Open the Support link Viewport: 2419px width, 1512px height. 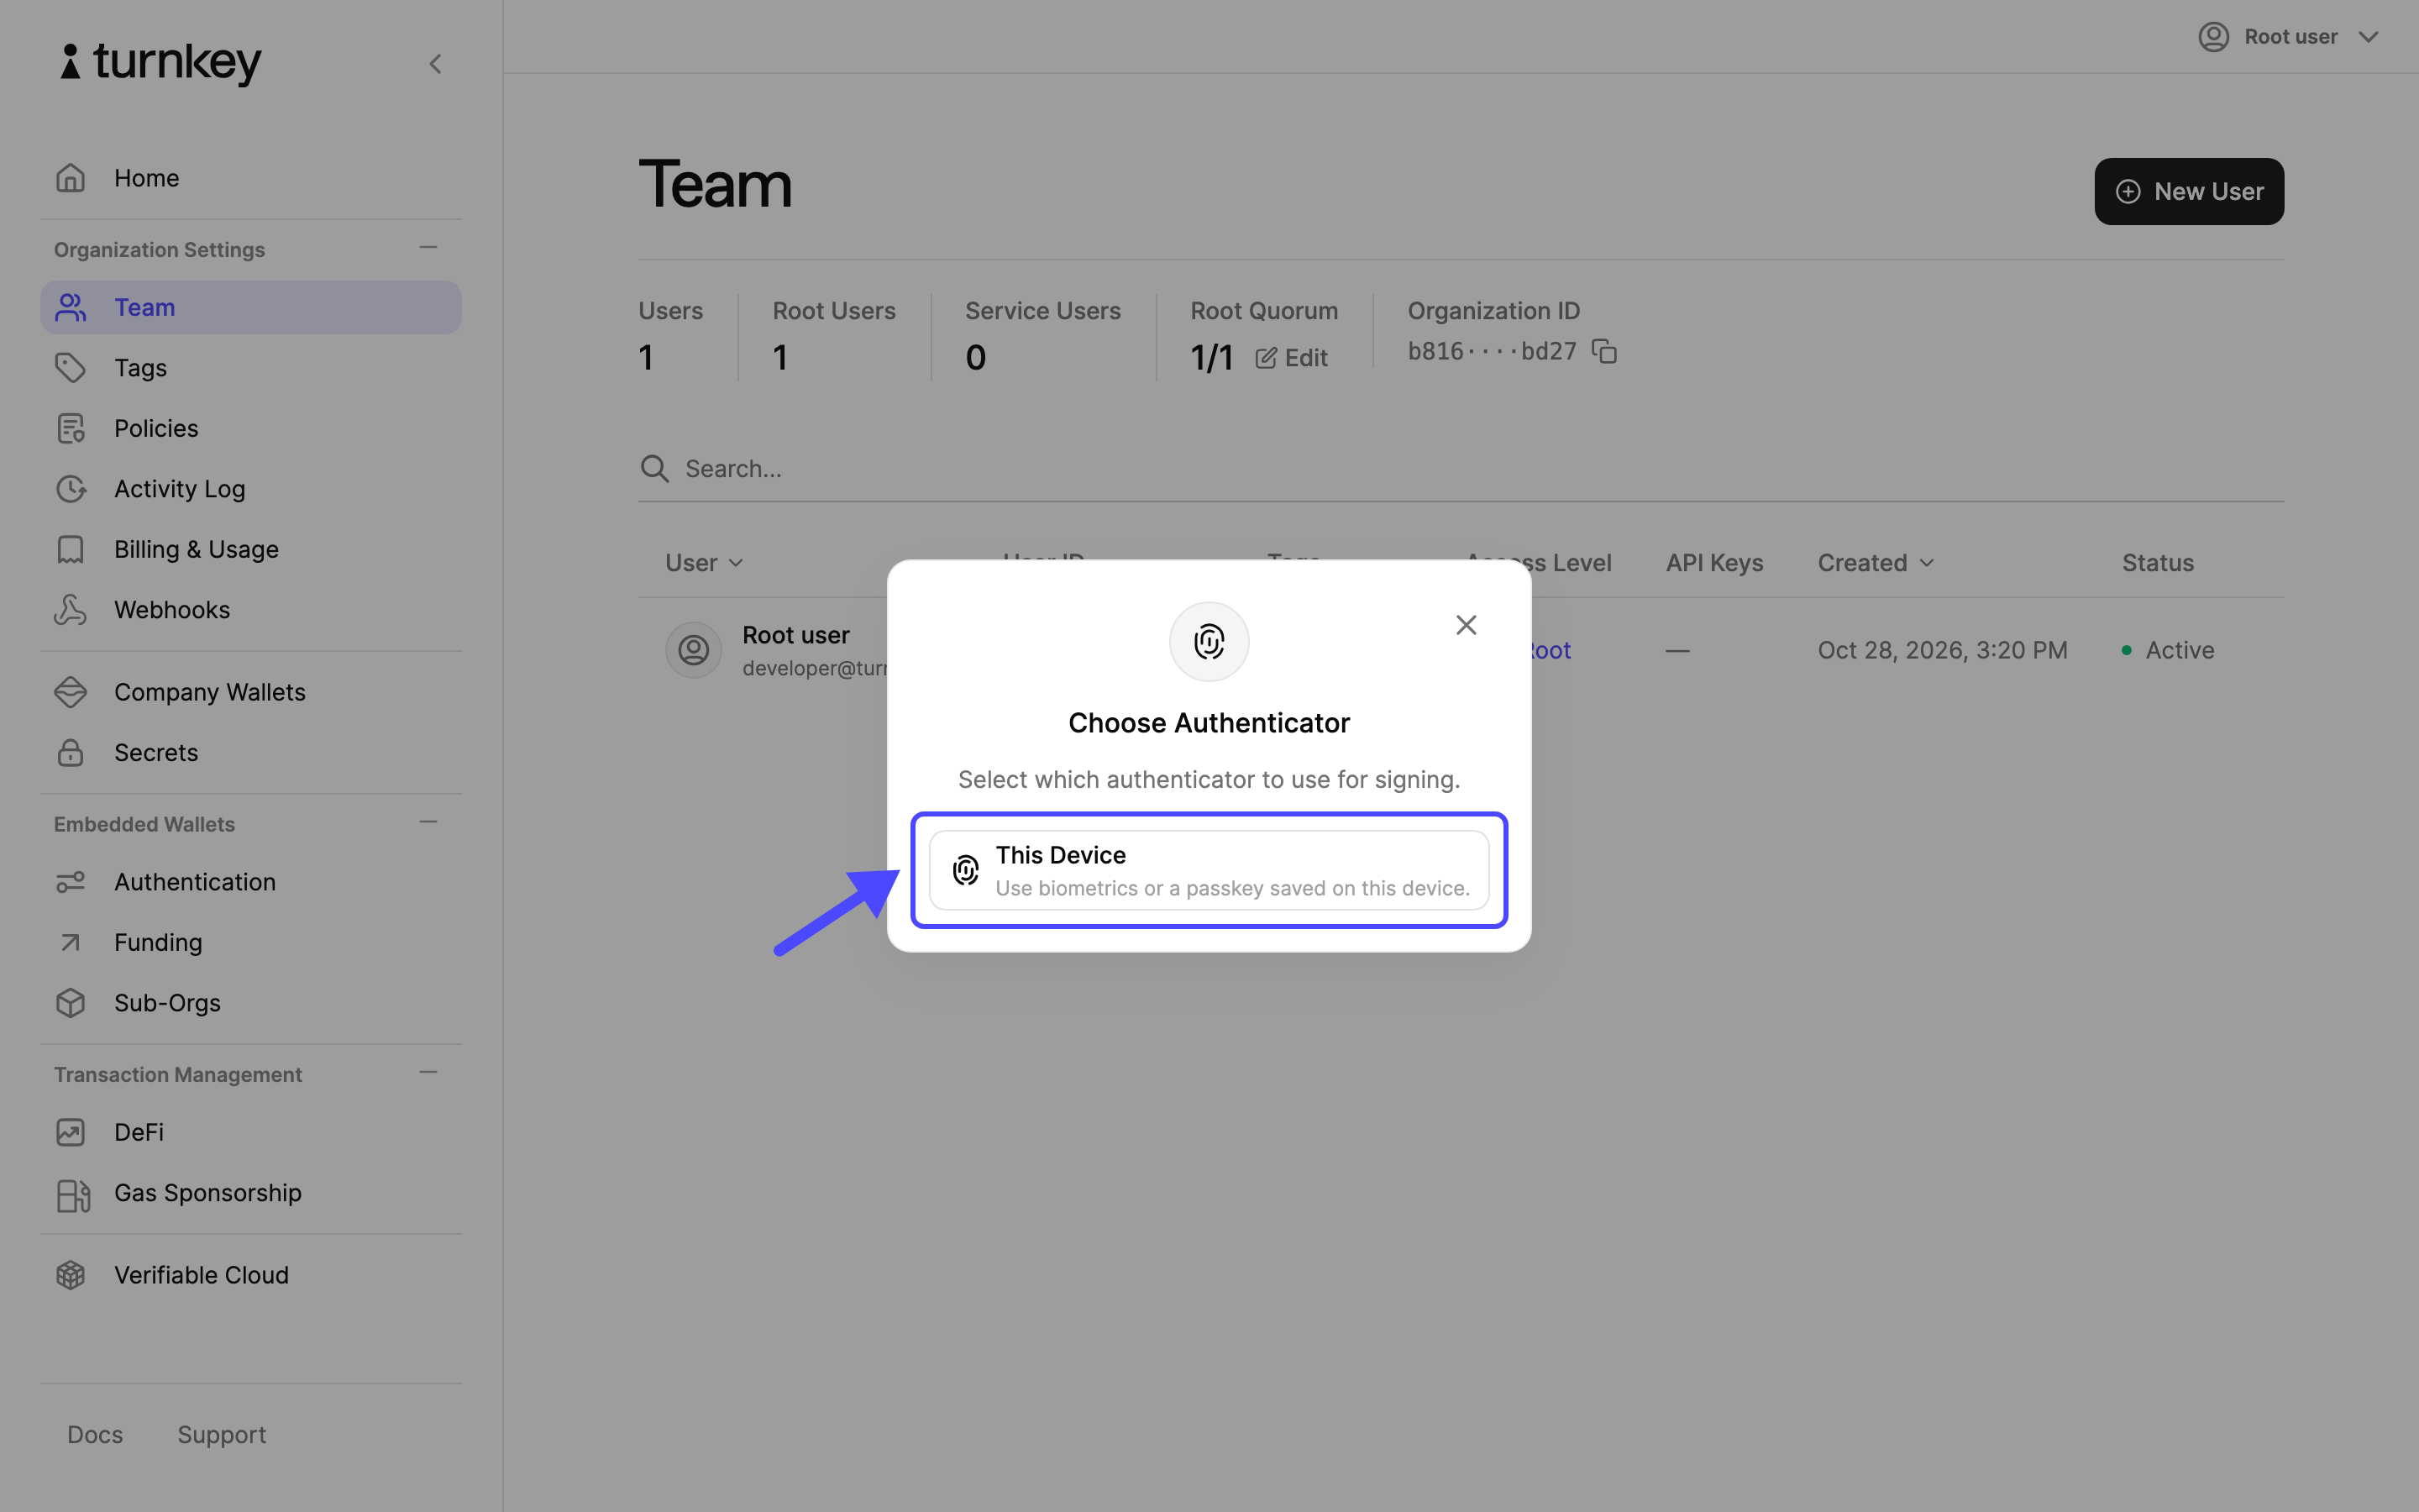[222, 1435]
